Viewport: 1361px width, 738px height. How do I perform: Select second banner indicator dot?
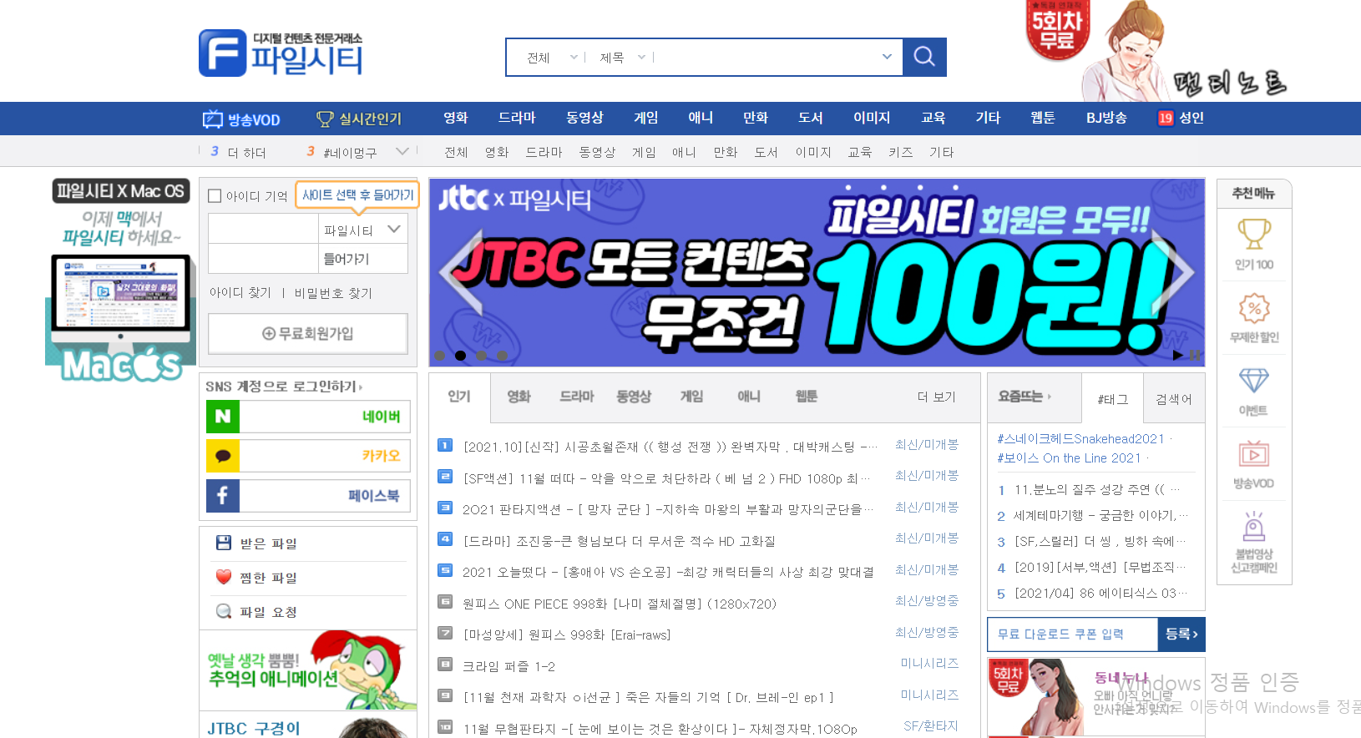click(x=460, y=355)
